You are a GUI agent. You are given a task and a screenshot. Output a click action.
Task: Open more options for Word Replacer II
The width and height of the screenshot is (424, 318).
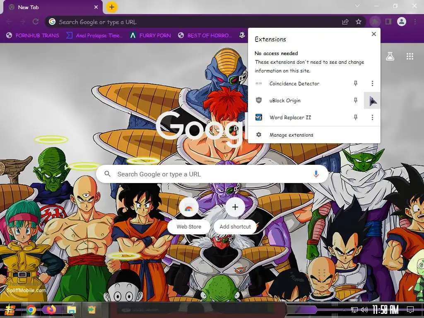[372, 117]
